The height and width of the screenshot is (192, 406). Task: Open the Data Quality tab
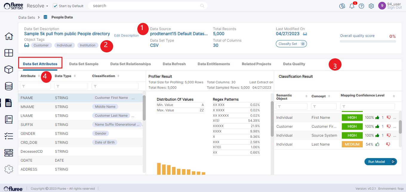coord(294,64)
